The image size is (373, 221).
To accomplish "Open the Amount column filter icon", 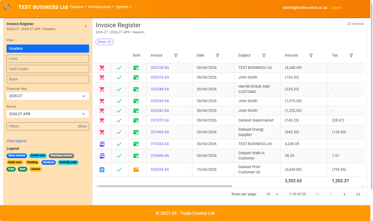I will [311, 56].
